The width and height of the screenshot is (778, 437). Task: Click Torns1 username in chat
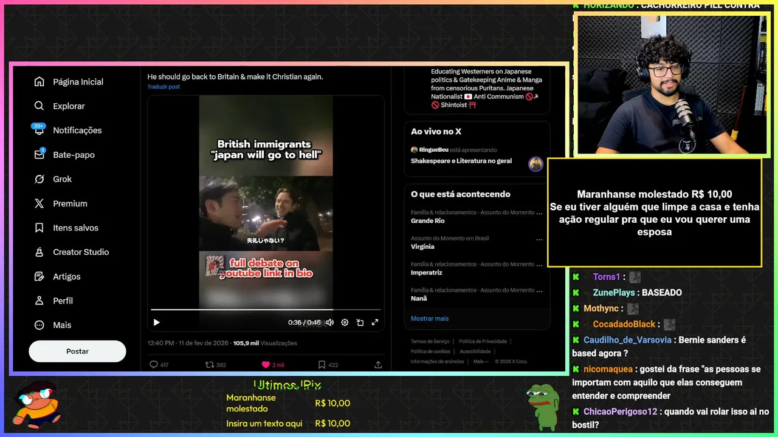coord(607,277)
